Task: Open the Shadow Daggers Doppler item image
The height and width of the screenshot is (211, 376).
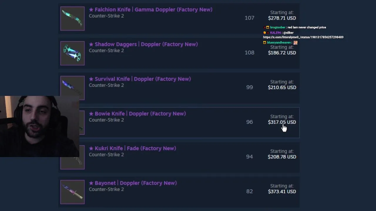Action: [x=72, y=53]
